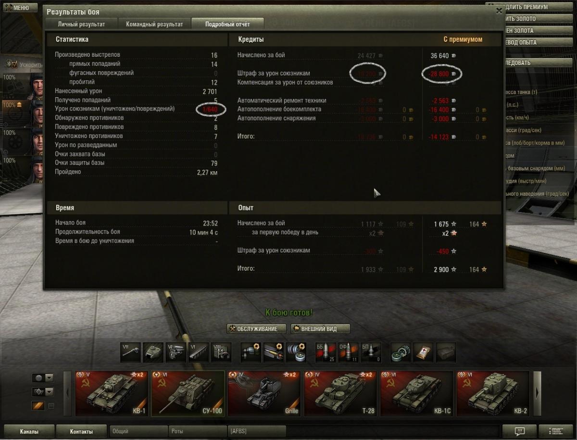Click the repair kit consumable icon
Image resolution: width=577 pixels, height=440 pixels.
point(401,352)
